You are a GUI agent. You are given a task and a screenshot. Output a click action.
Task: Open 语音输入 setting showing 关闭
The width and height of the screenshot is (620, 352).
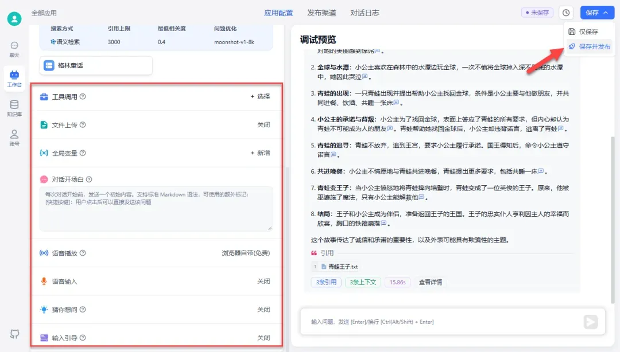263,281
